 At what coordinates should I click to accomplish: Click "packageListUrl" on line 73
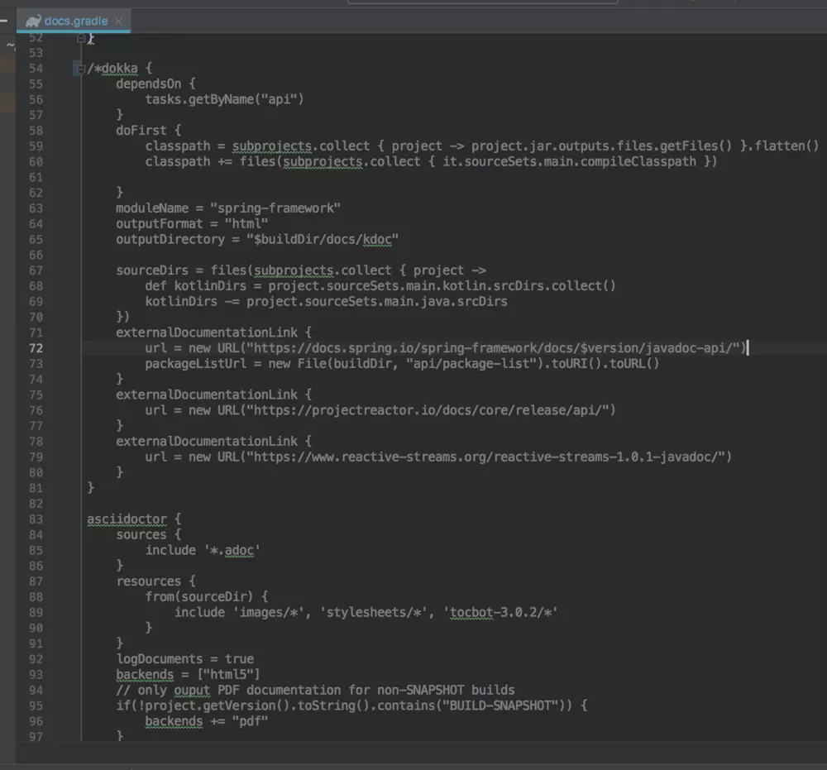tap(196, 364)
